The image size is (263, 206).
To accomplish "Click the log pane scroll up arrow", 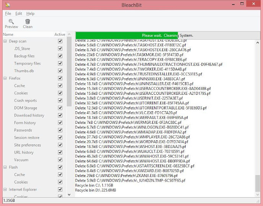I will pyautogui.click(x=258, y=42).
